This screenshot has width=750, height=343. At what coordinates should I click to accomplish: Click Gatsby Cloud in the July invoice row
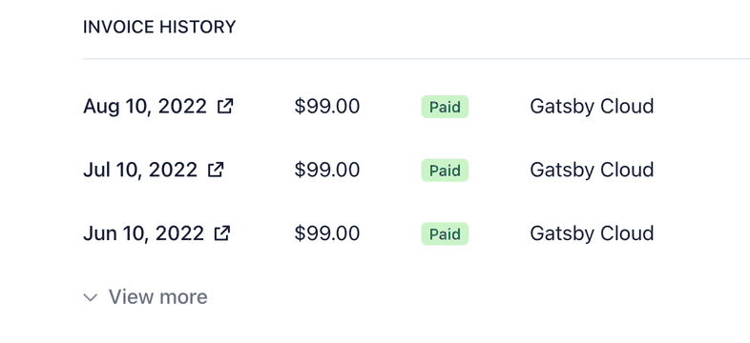tap(592, 170)
